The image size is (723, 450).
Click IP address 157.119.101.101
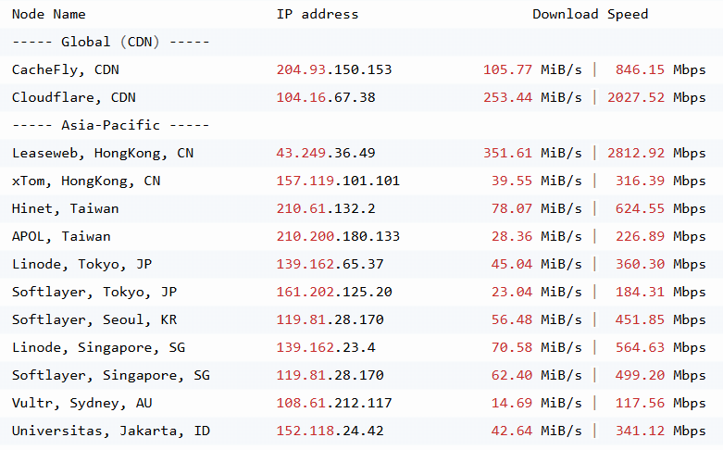pyautogui.click(x=338, y=181)
